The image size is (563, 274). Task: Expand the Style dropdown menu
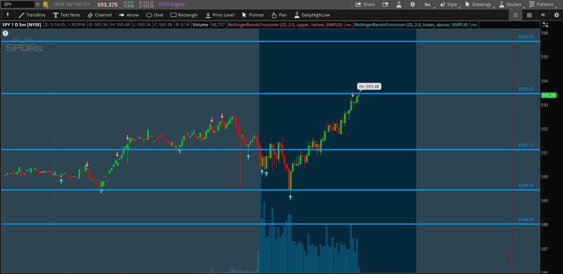pyautogui.click(x=448, y=4)
